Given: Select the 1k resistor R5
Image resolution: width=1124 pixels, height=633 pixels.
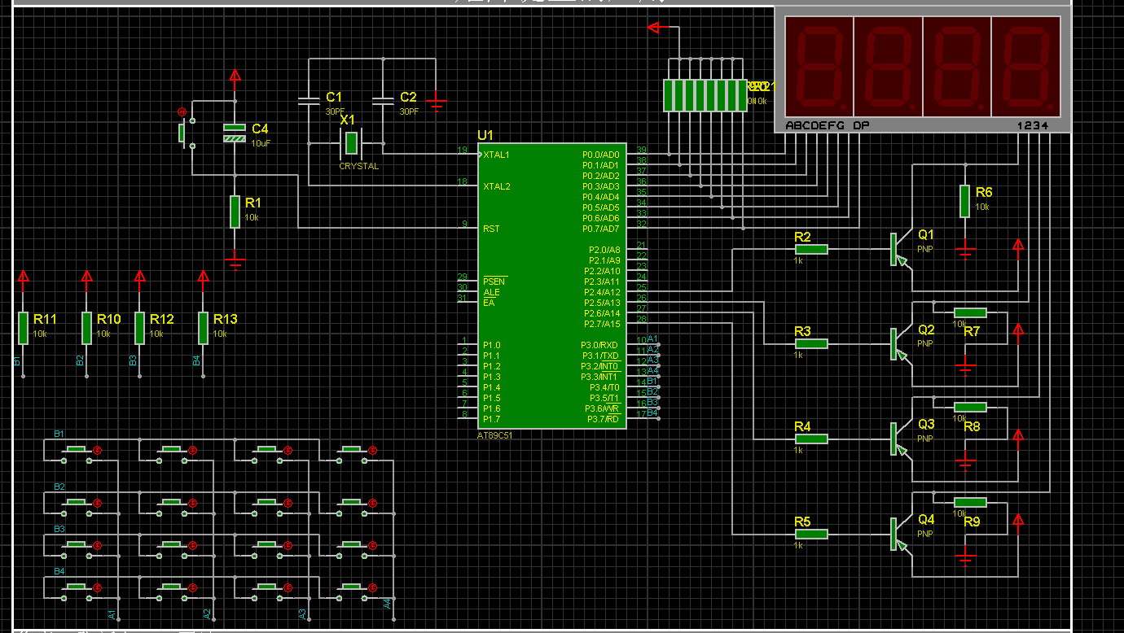Looking at the screenshot, I should coord(811,534).
